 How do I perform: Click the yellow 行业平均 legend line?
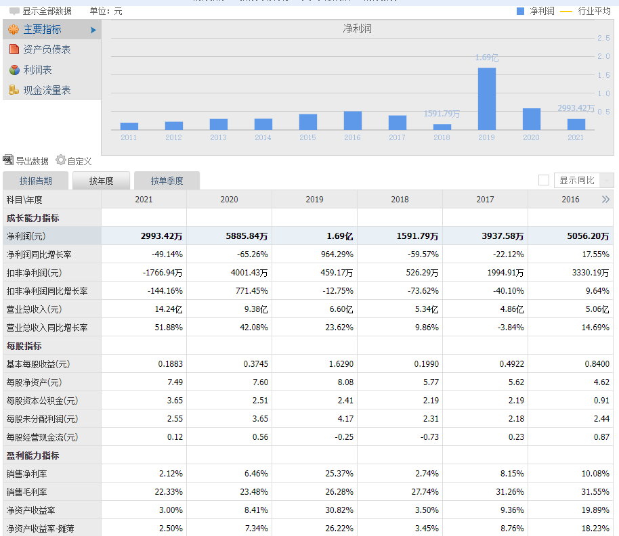(x=566, y=12)
